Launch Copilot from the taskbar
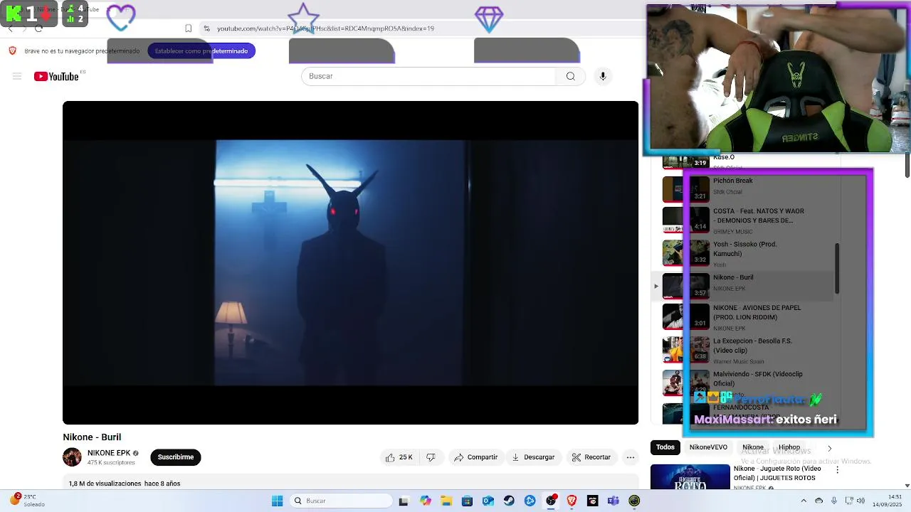The height and width of the screenshot is (512, 911). point(425,501)
